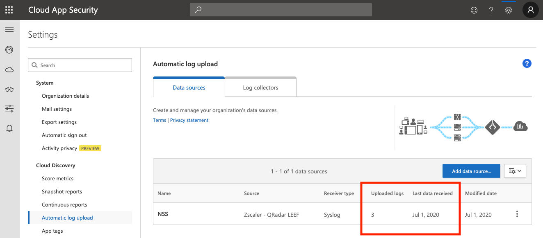Click the feedback smiley face icon

click(x=474, y=10)
